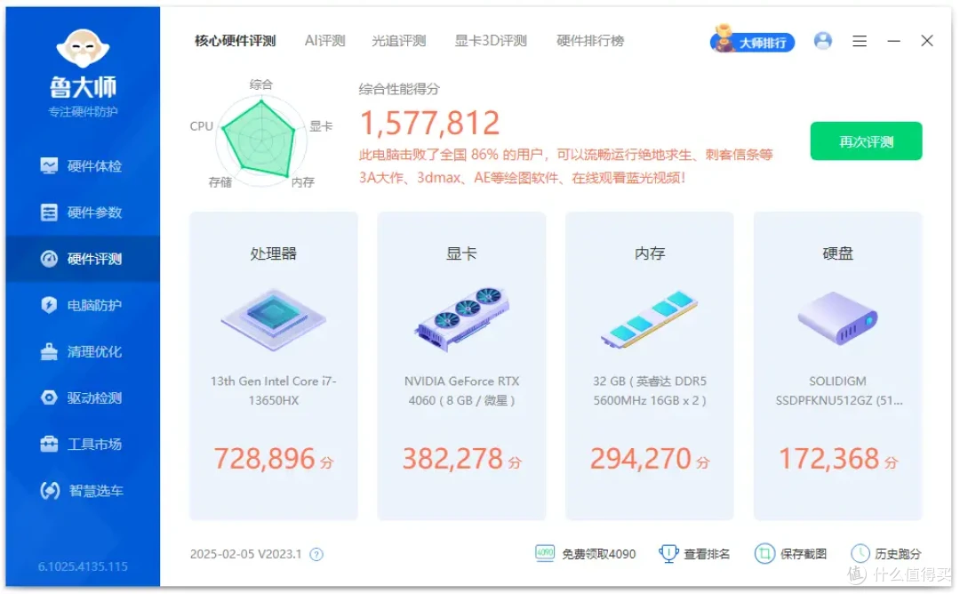Click the 再次评测 button
The height and width of the screenshot is (594, 960).
click(x=867, y=141)
